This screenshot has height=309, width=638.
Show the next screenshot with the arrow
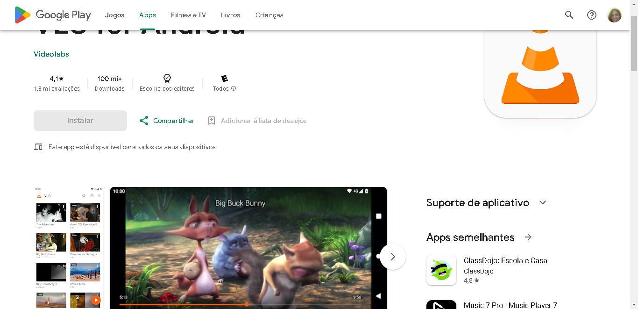point(393,257)
